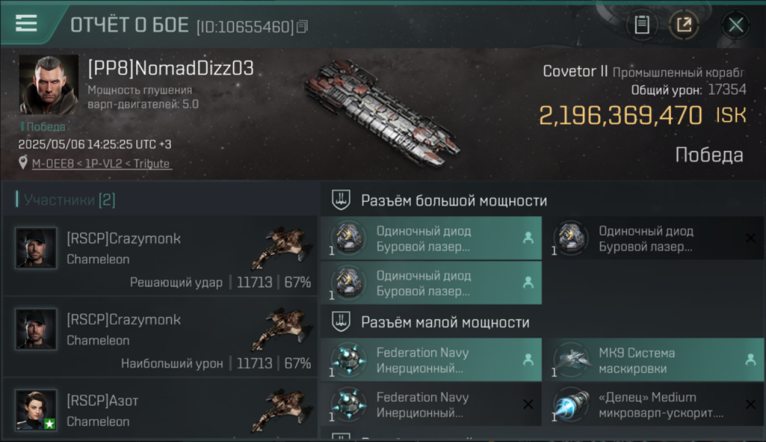Select first highlighted Одиночный диод Буровой лазер module
Screen dimensions: 766x442
(x=431, y=238)
